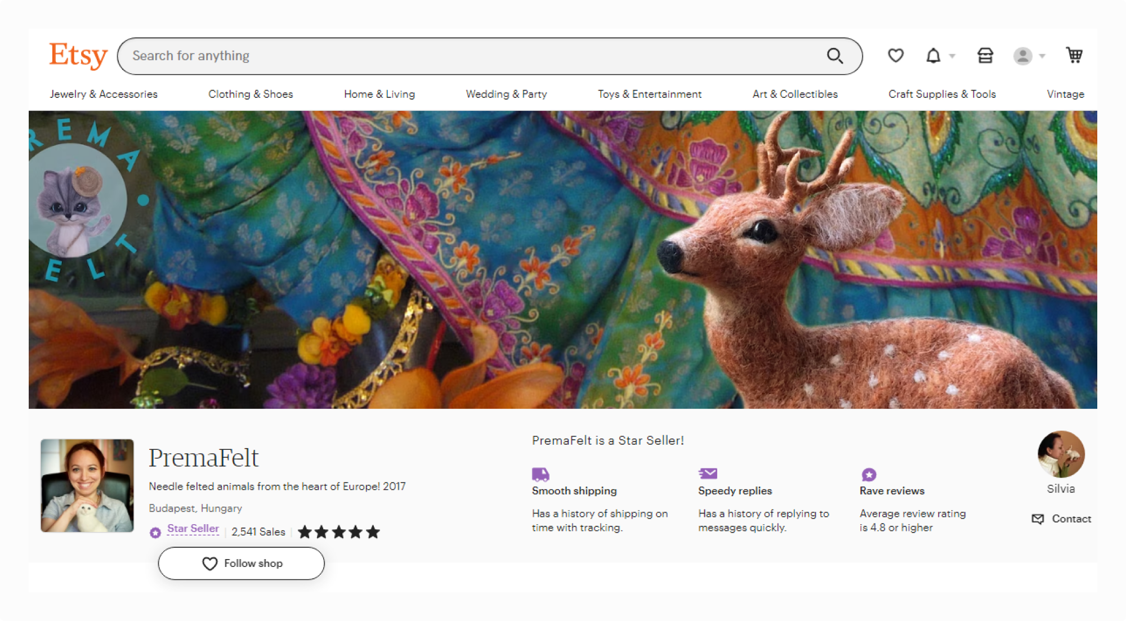The height and width of the screenshot is (621, 1126).
Task: Open Wedding & Party category
Action: tap(506, 94)
